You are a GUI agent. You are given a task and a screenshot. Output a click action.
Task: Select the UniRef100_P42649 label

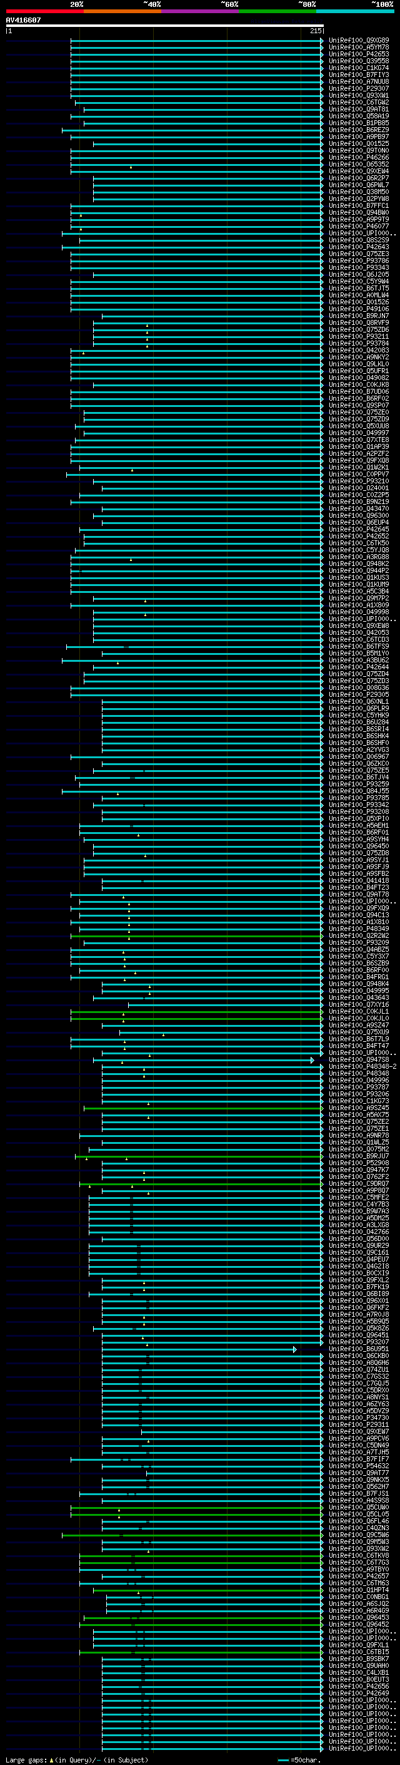pos(359,1692)
